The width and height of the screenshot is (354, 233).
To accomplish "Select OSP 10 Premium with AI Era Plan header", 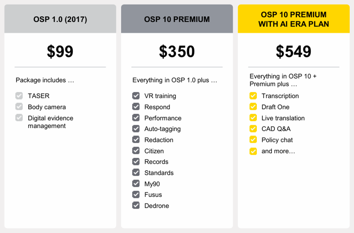I will tap(294, 19).
